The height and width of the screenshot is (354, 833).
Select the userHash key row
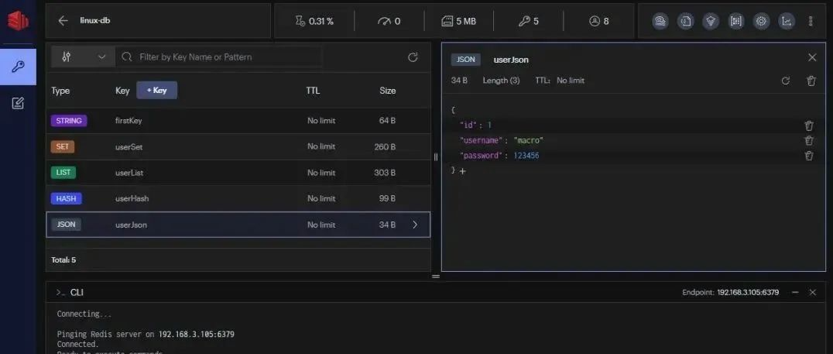tap(238, 198)
